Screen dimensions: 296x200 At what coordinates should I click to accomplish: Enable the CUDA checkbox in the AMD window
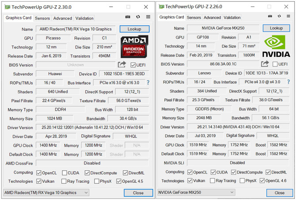coord(65,173)
